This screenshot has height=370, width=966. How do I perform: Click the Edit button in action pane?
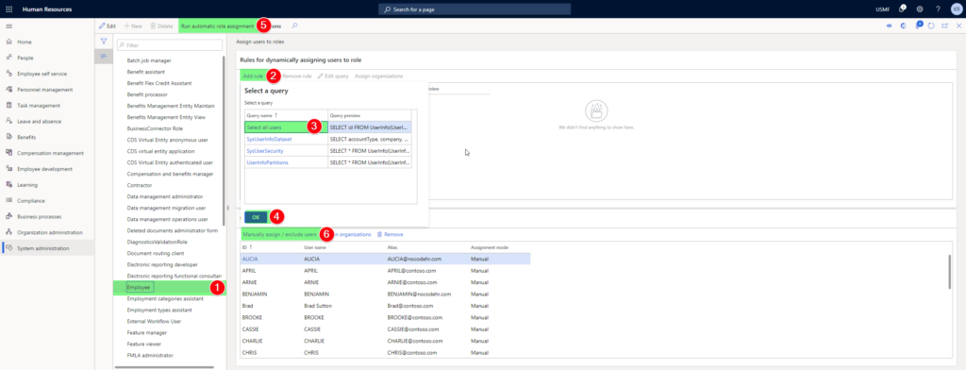coord(108,25)
